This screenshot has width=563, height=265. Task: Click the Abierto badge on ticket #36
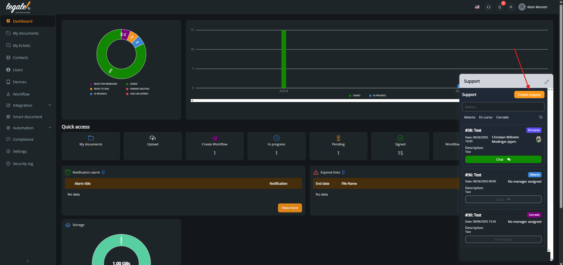pyautogui.click(x=535, y=175)
